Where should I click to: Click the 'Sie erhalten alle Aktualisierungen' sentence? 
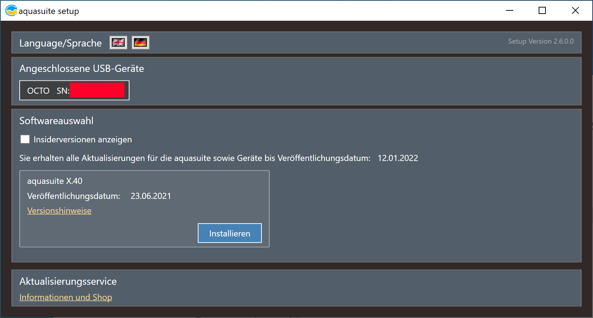pos(195,158)
